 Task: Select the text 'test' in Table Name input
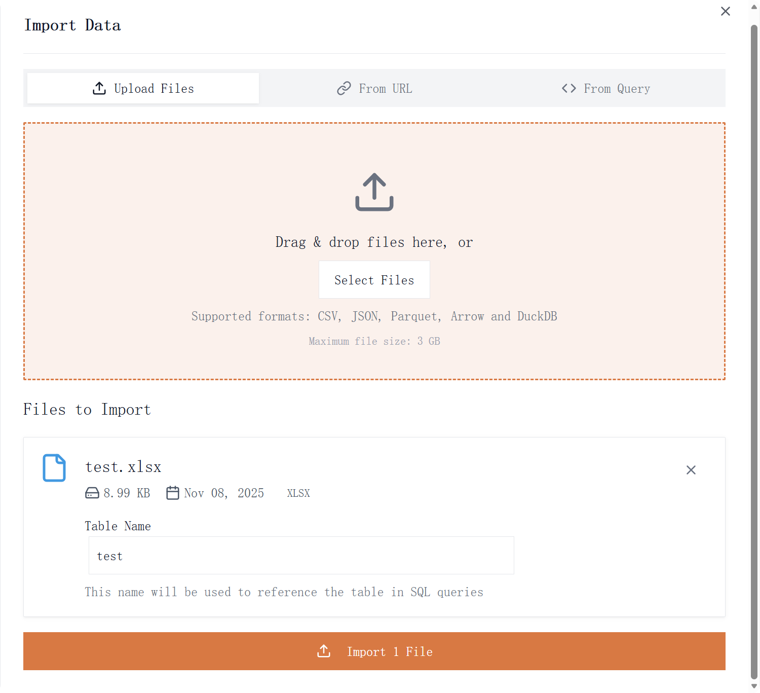109,555
